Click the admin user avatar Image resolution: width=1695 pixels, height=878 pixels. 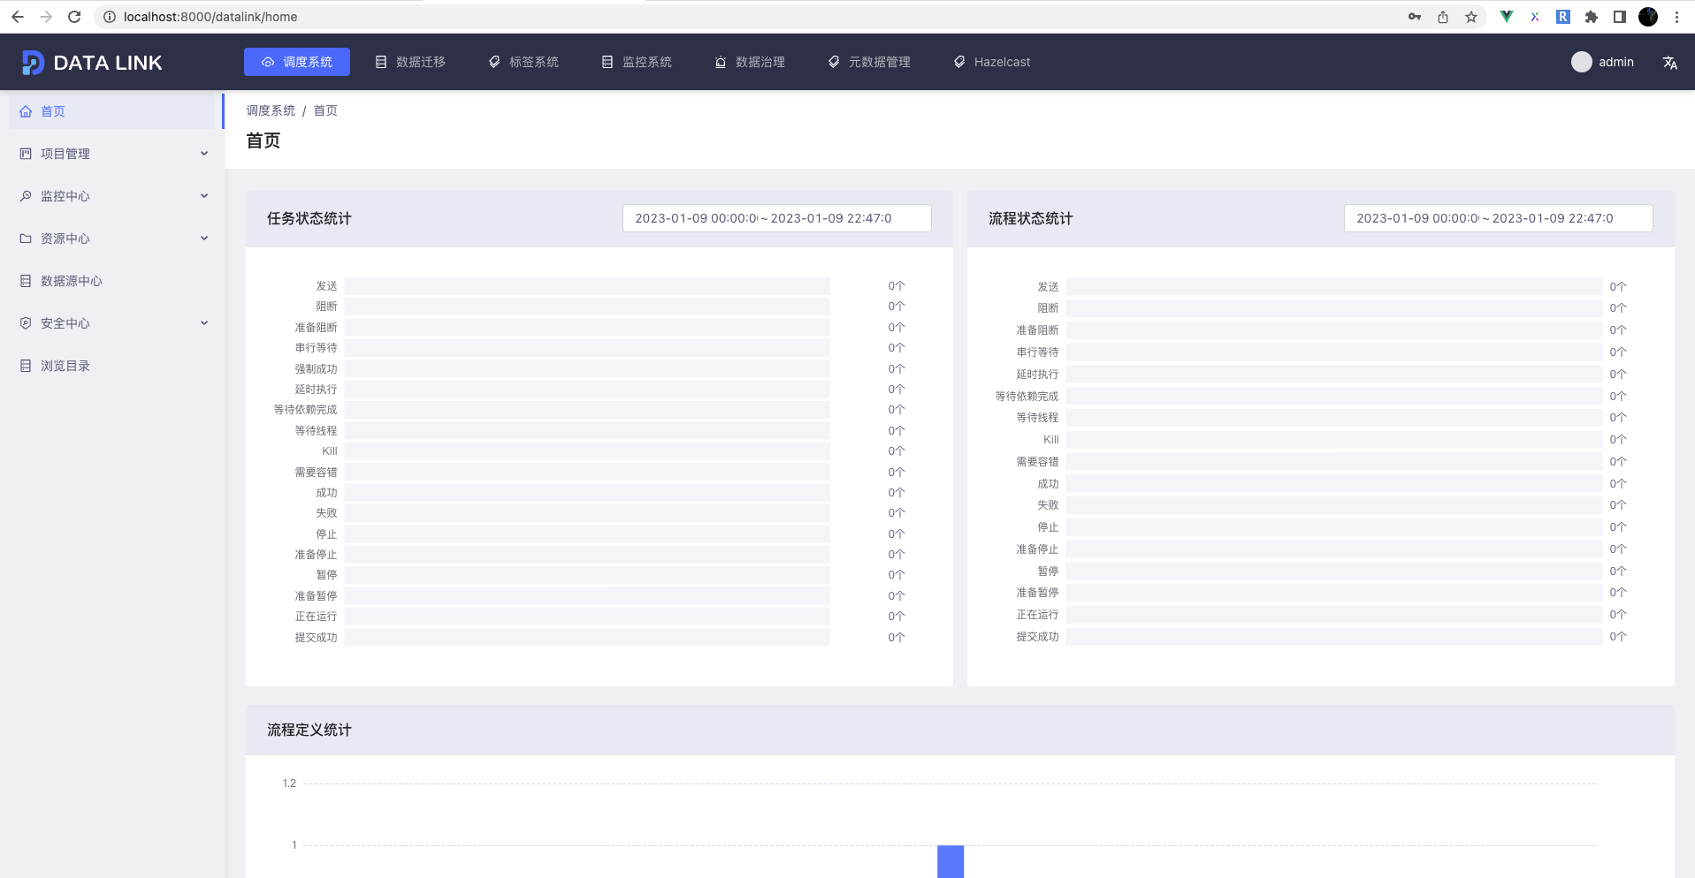(x=1581, y=62)
